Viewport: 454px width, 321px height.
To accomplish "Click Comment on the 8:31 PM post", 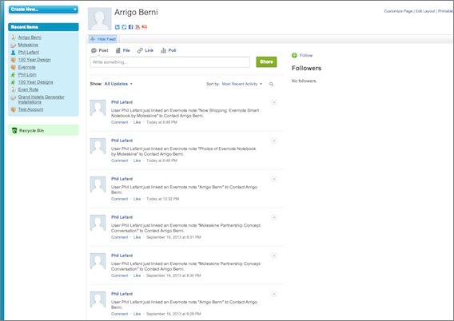I will click(x=120, y=237).
